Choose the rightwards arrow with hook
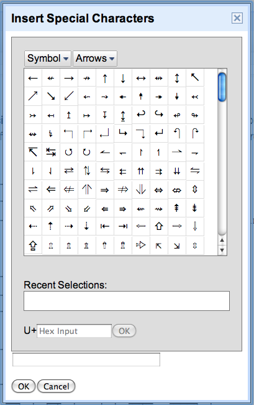The width and height of the screenshot is (254, 405). (x=159, y=115)
